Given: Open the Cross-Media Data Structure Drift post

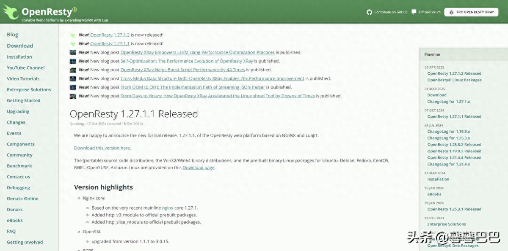Looking at the screenshot, I should (213, 78).
